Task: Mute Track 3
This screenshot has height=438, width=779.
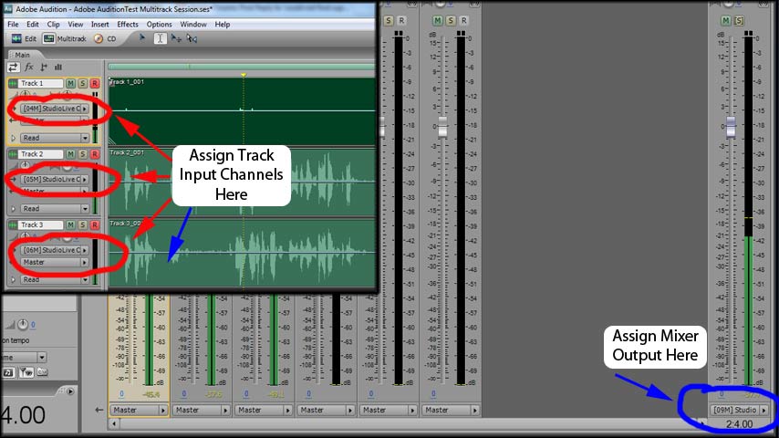Action: 70,224
